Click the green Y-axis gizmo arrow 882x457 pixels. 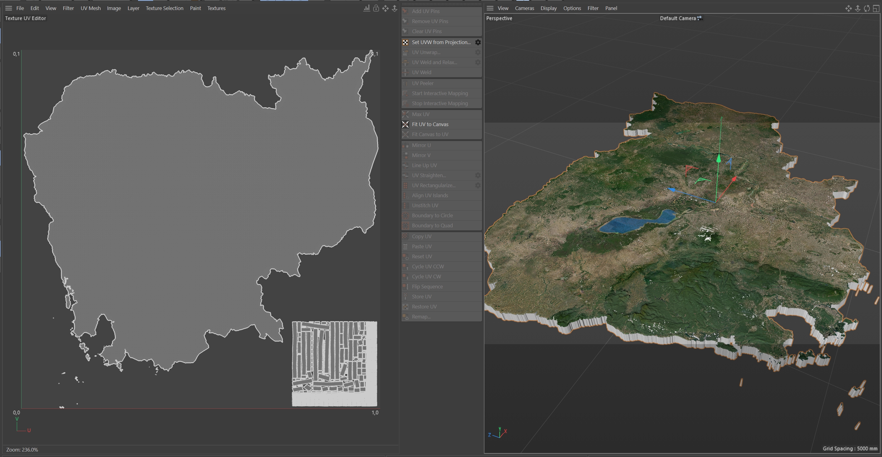click(719, 159)
